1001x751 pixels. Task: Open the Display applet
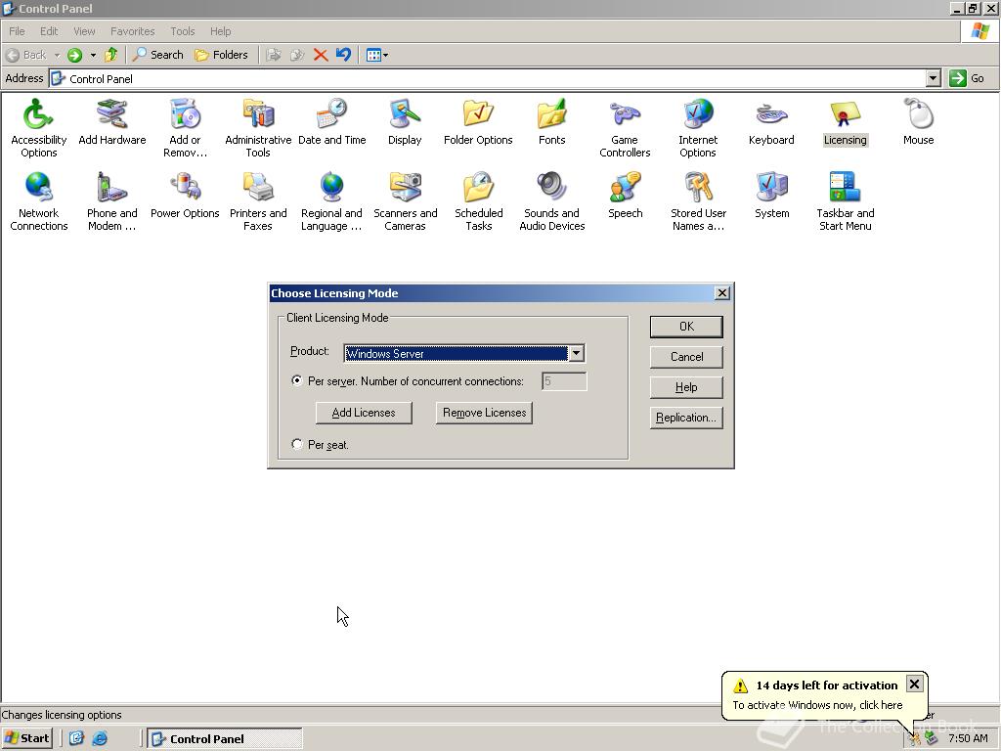click(405, 121)
